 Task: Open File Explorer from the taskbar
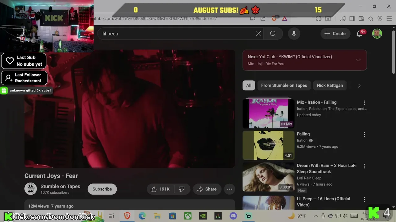[x=157, y=216]
